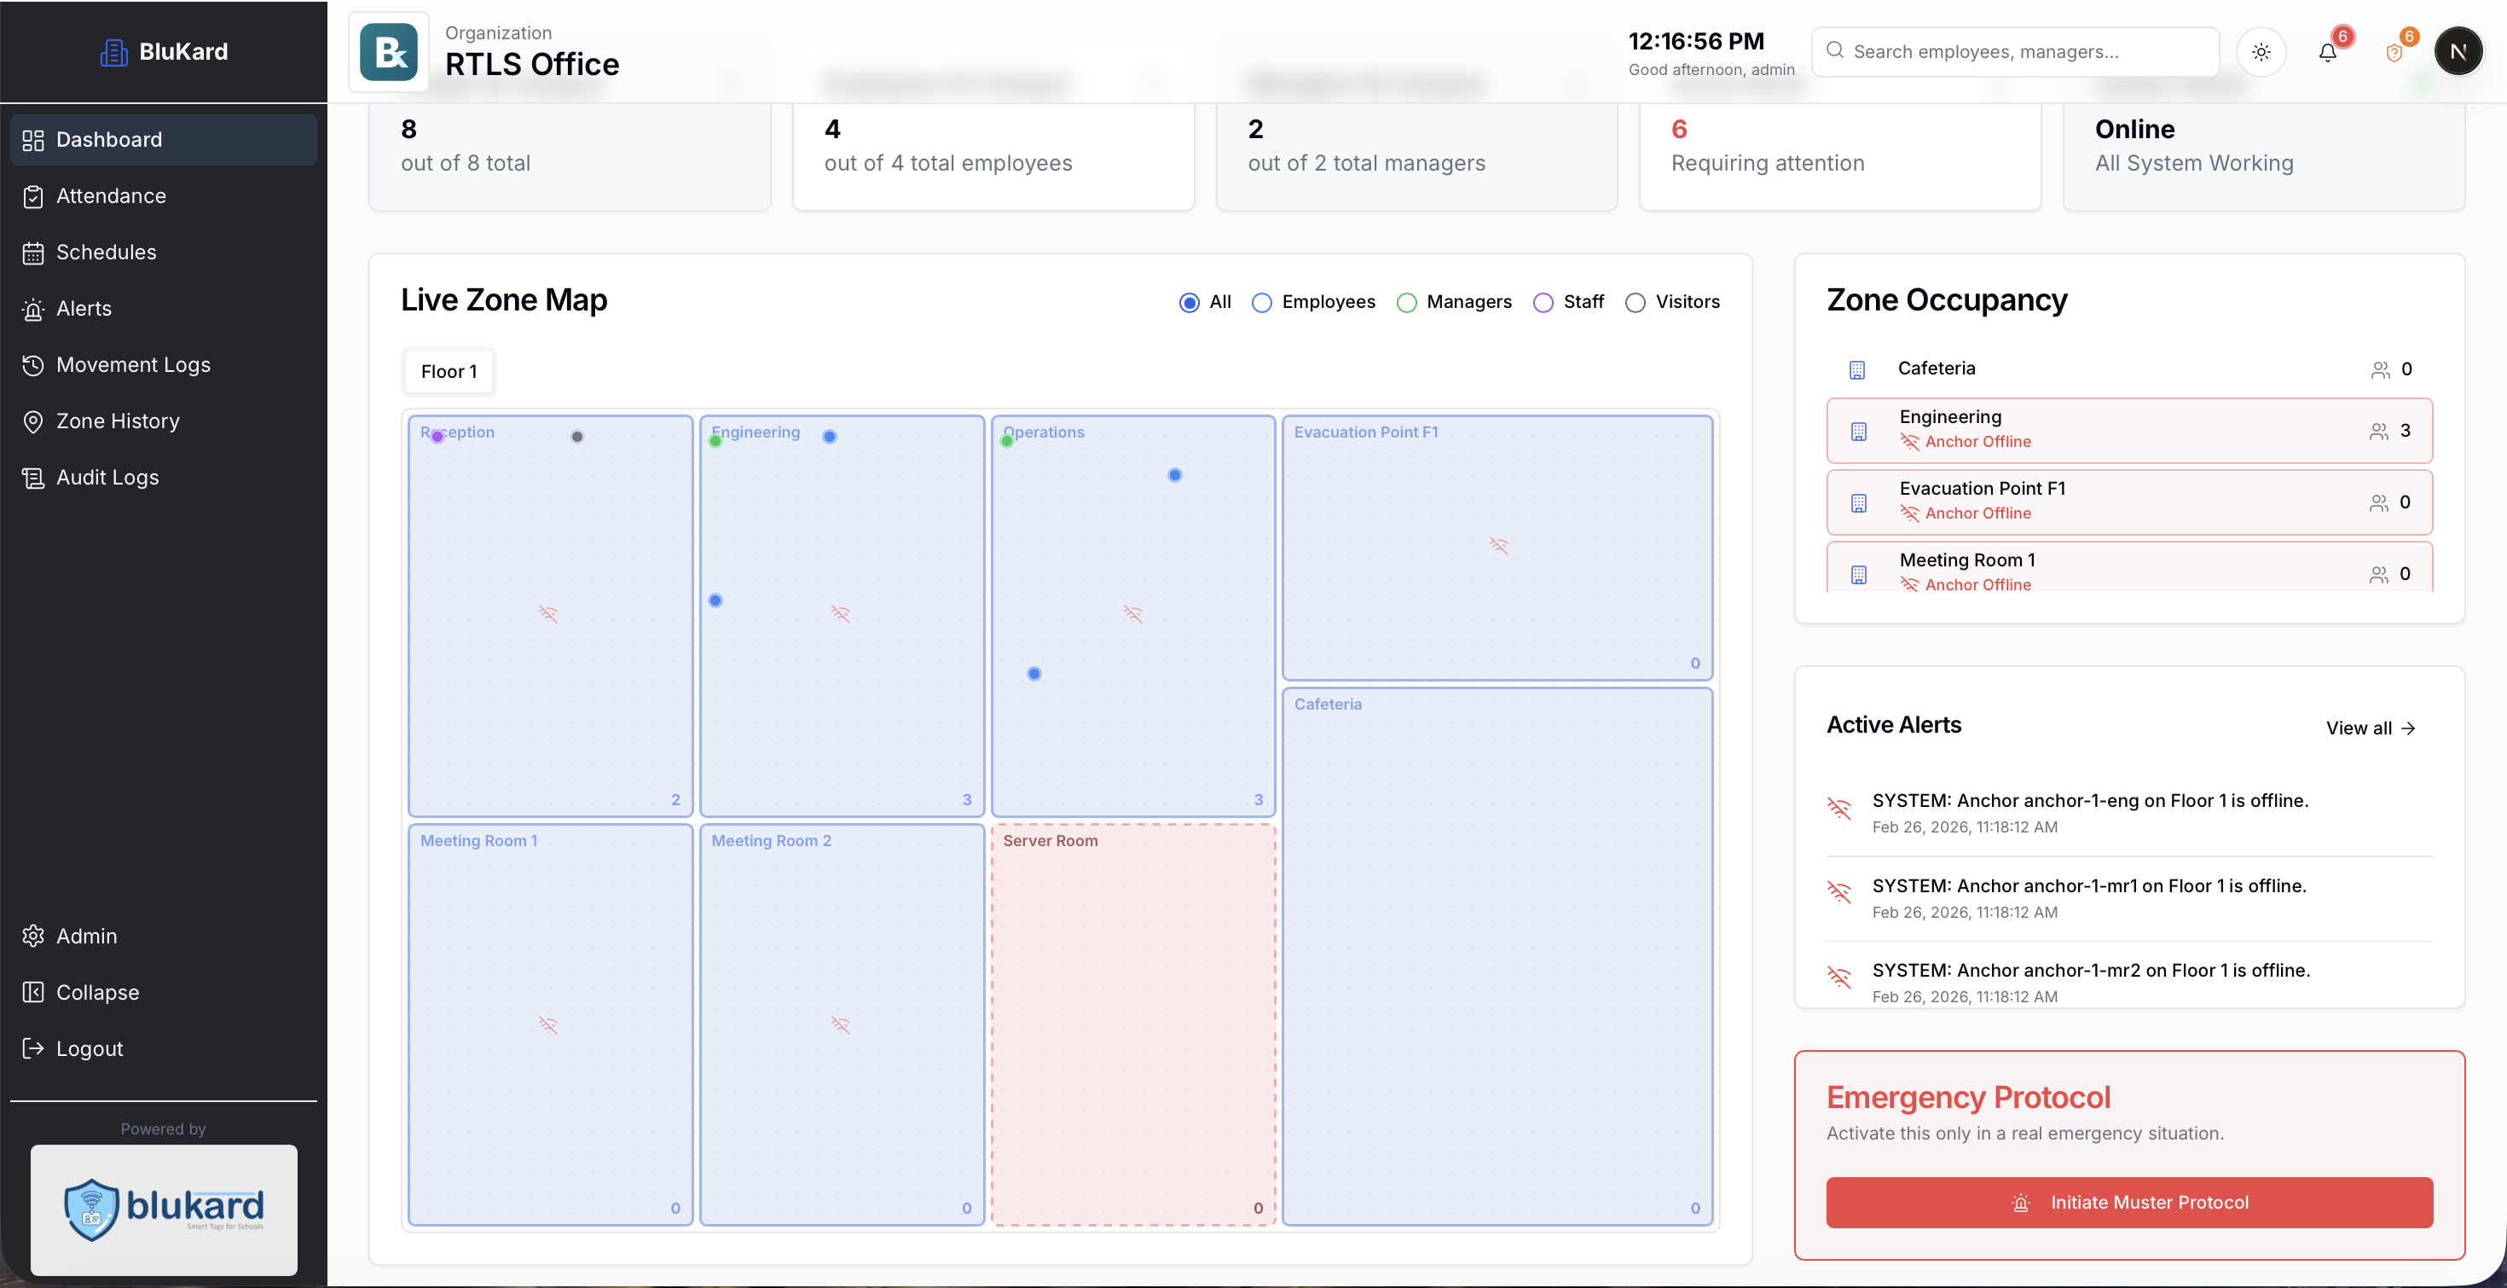Select the Employees radio filter

[1261, 303]
